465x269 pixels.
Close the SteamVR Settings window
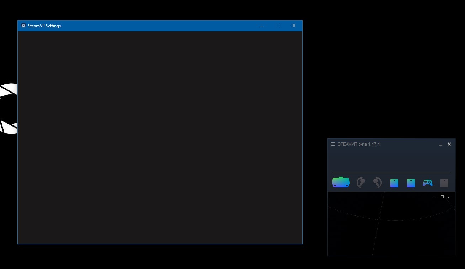pos(294,26)
